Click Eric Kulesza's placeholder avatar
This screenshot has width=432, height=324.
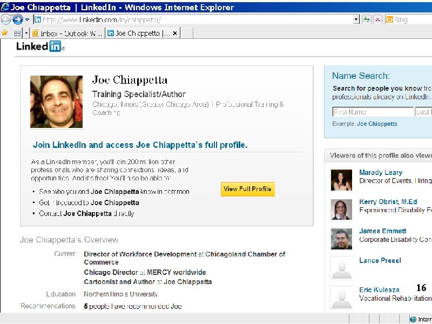[x=342, y=298]
